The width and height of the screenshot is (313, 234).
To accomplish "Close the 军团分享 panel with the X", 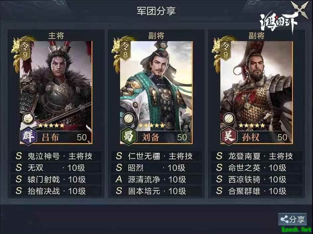I will tap(300, 9).
